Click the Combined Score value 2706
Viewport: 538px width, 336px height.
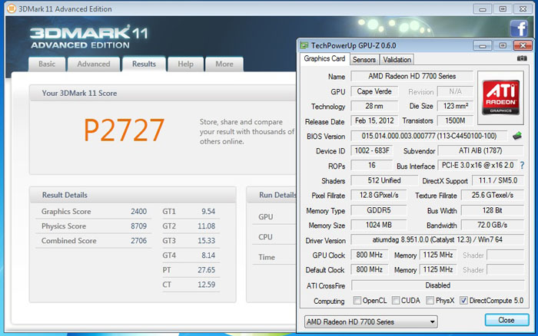tap(138, 241)
